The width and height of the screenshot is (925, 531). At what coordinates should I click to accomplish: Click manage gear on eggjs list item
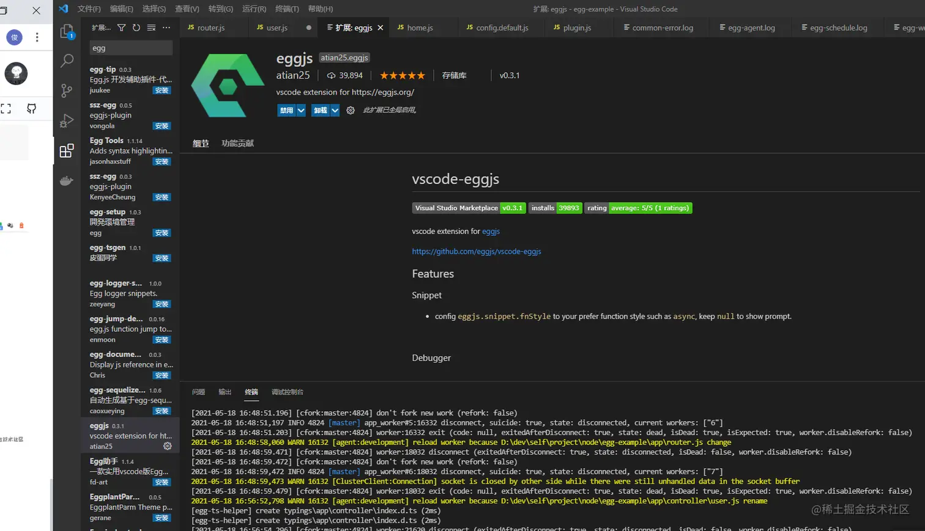[x=168, y=446]
